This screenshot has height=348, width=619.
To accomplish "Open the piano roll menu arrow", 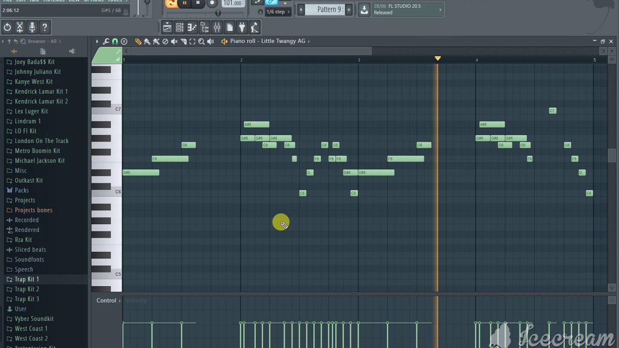I will click(x=97, y=42).
